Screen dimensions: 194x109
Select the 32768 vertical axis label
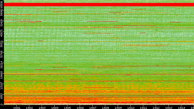click(x=1, y=54)
